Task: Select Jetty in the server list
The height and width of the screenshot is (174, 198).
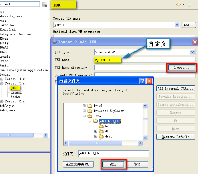Action: click(4, 43)
